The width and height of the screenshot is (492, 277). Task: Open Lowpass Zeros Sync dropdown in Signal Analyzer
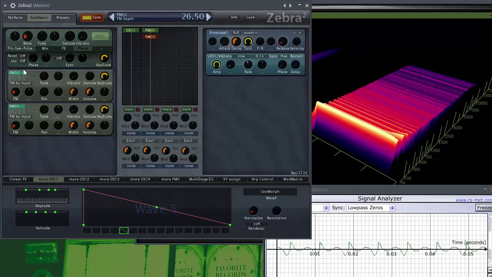pos(371,208)
